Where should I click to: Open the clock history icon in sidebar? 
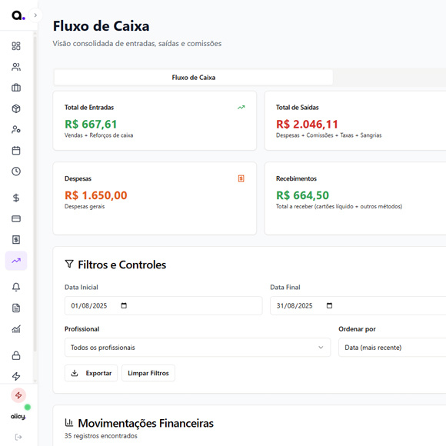(16, 171)
